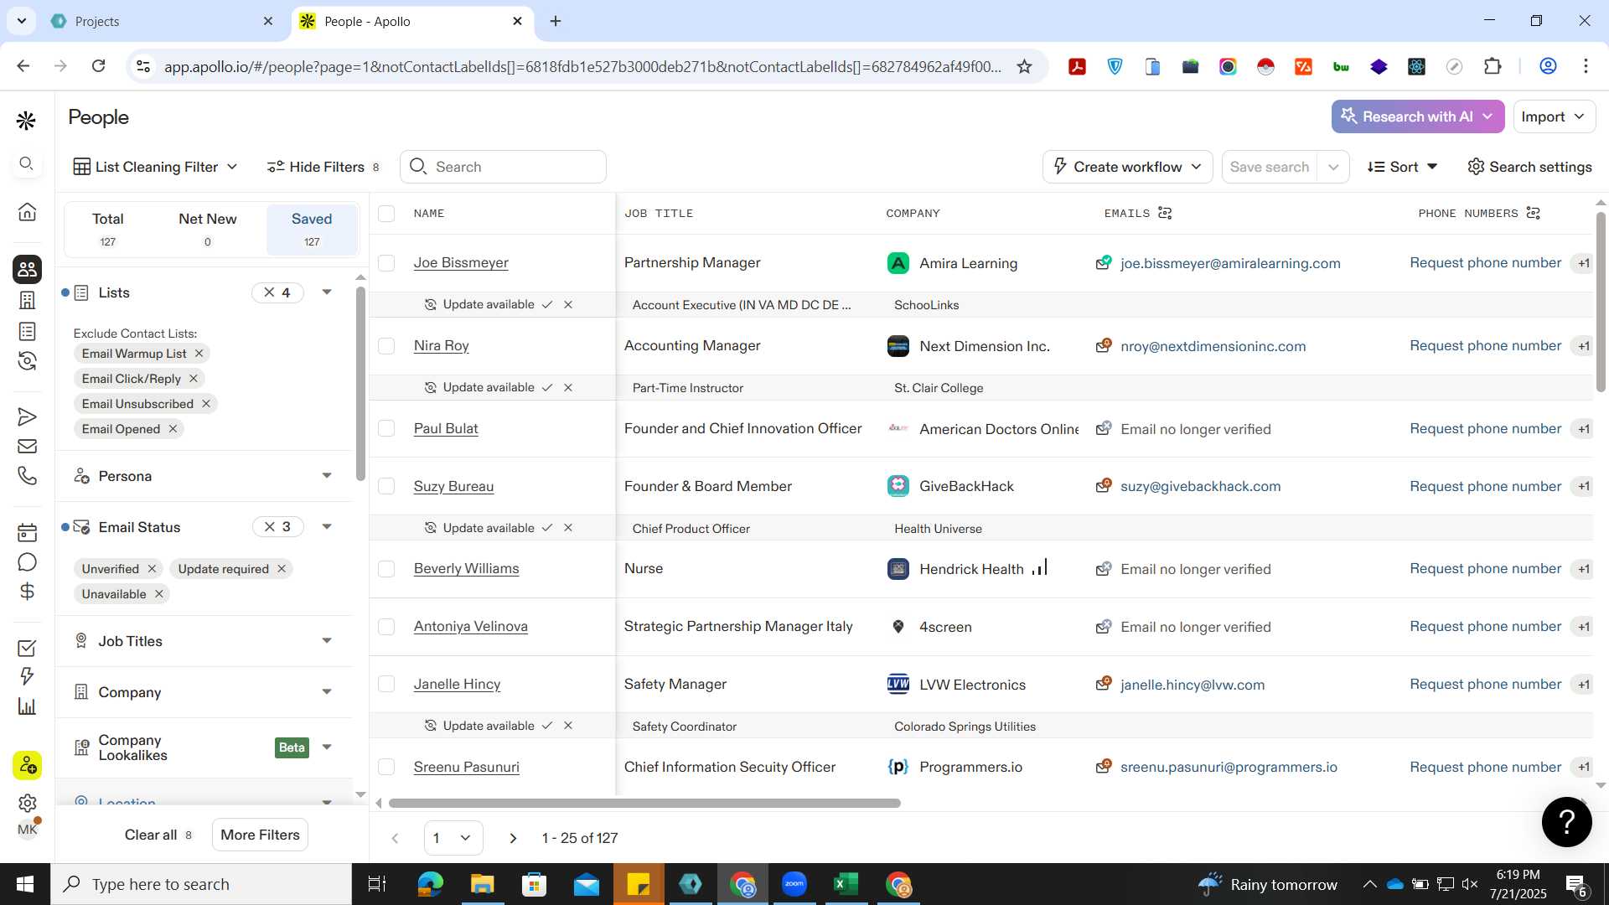This screenshot has height=905, width=1609.
Task: Focus the people Search input field
Action: [x=503, y=167]
